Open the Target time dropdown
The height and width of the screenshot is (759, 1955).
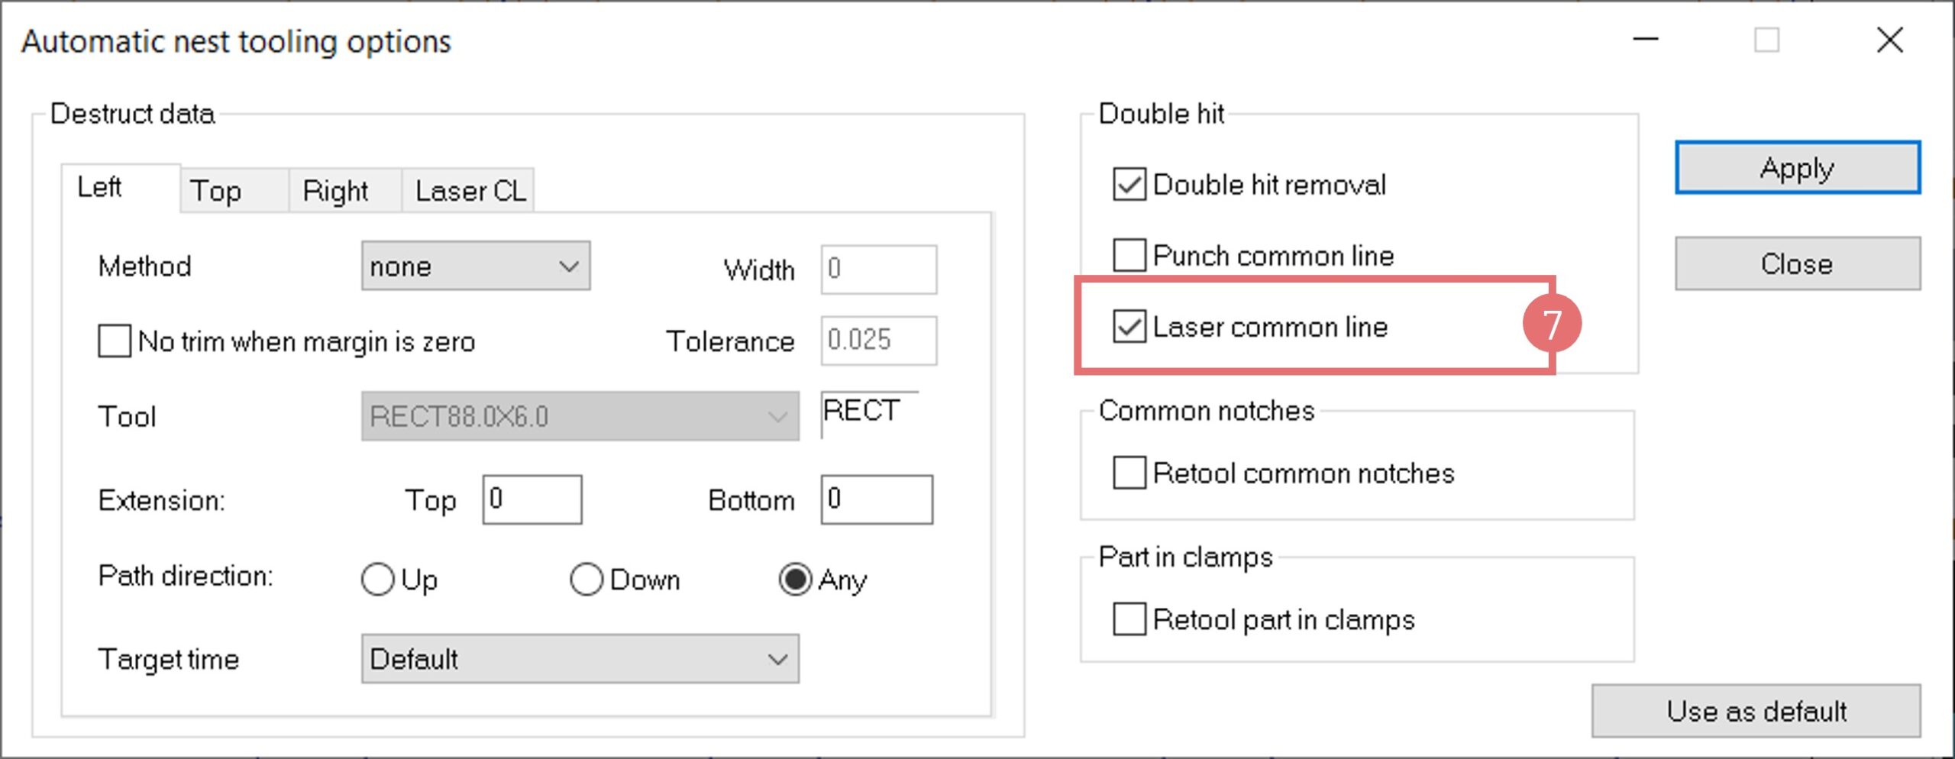580,659
